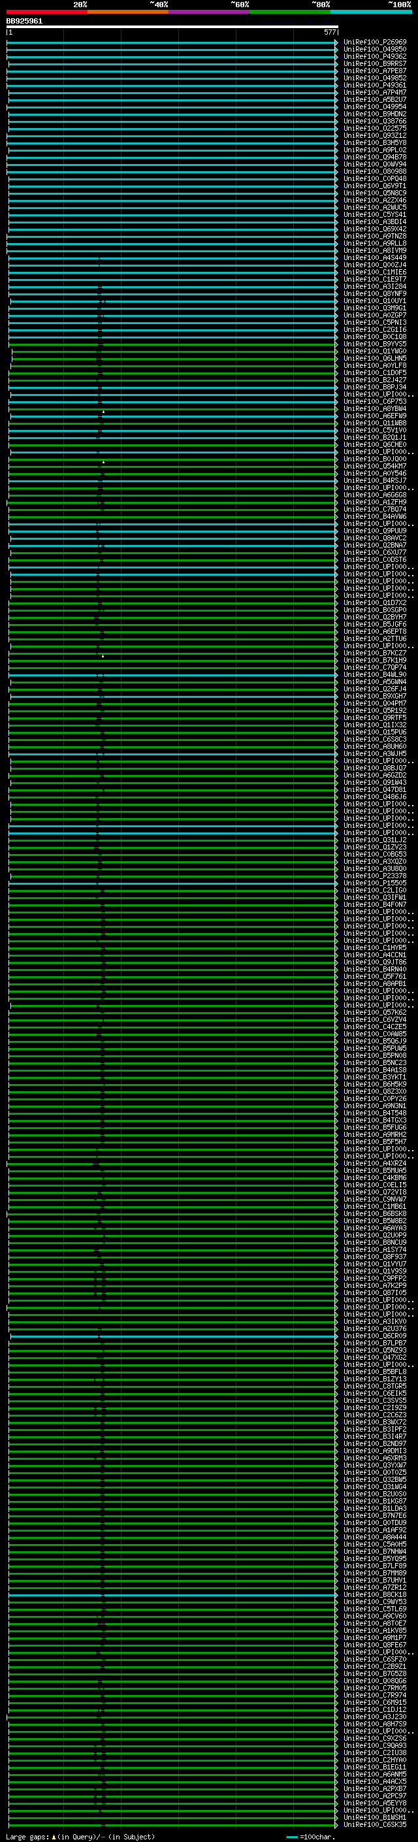Click hit UniRef100_A1ZFH9

(375, 502)
